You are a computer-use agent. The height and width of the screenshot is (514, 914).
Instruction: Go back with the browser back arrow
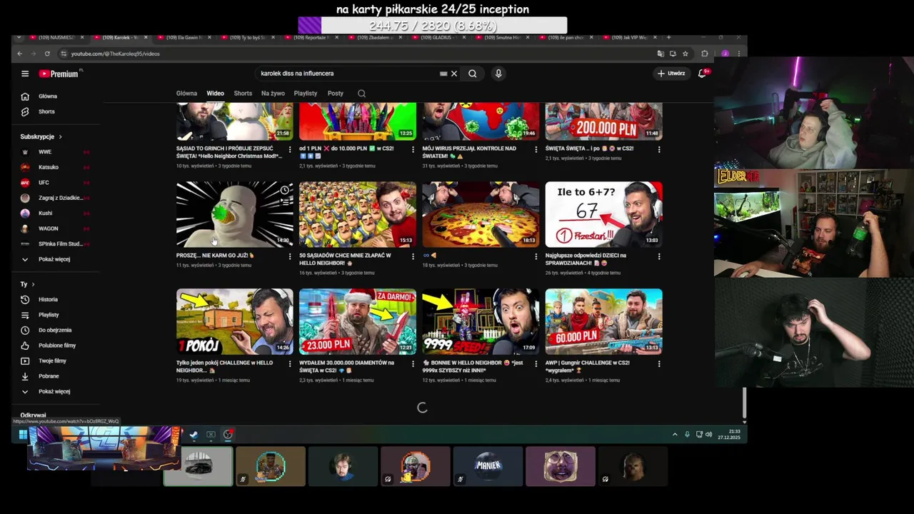coord(19,54)
